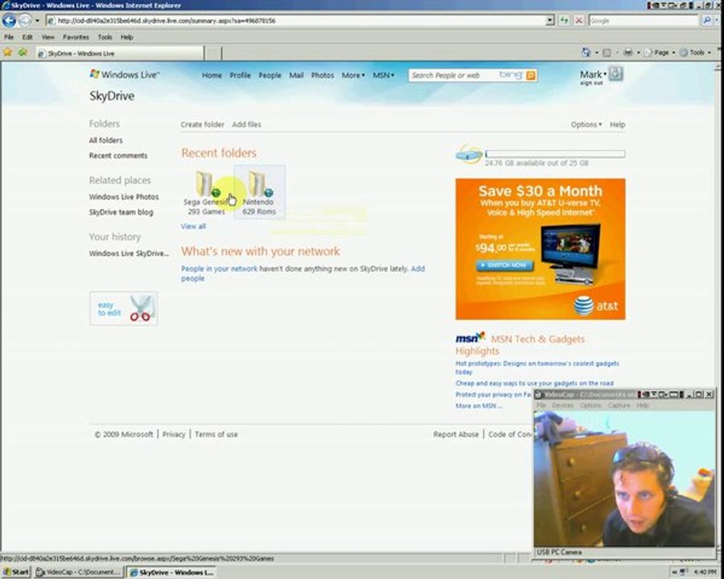Screen dimensions: 724x579
Task: Open the File menu in Internet Explorer
Action: coord(9,37)
